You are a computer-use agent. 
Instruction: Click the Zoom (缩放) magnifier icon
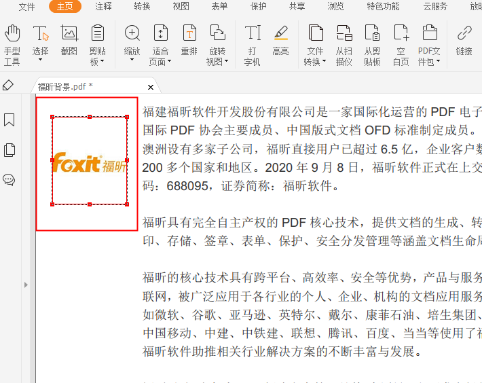132,33
